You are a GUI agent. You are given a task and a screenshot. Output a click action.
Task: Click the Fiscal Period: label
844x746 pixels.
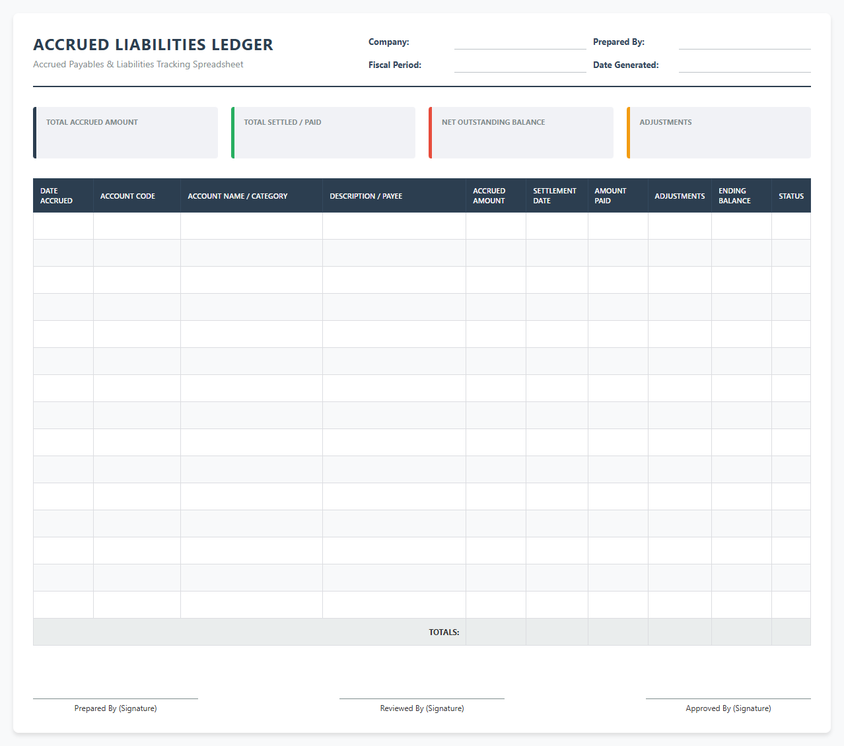pyautogui.click(x=395, y=65)
